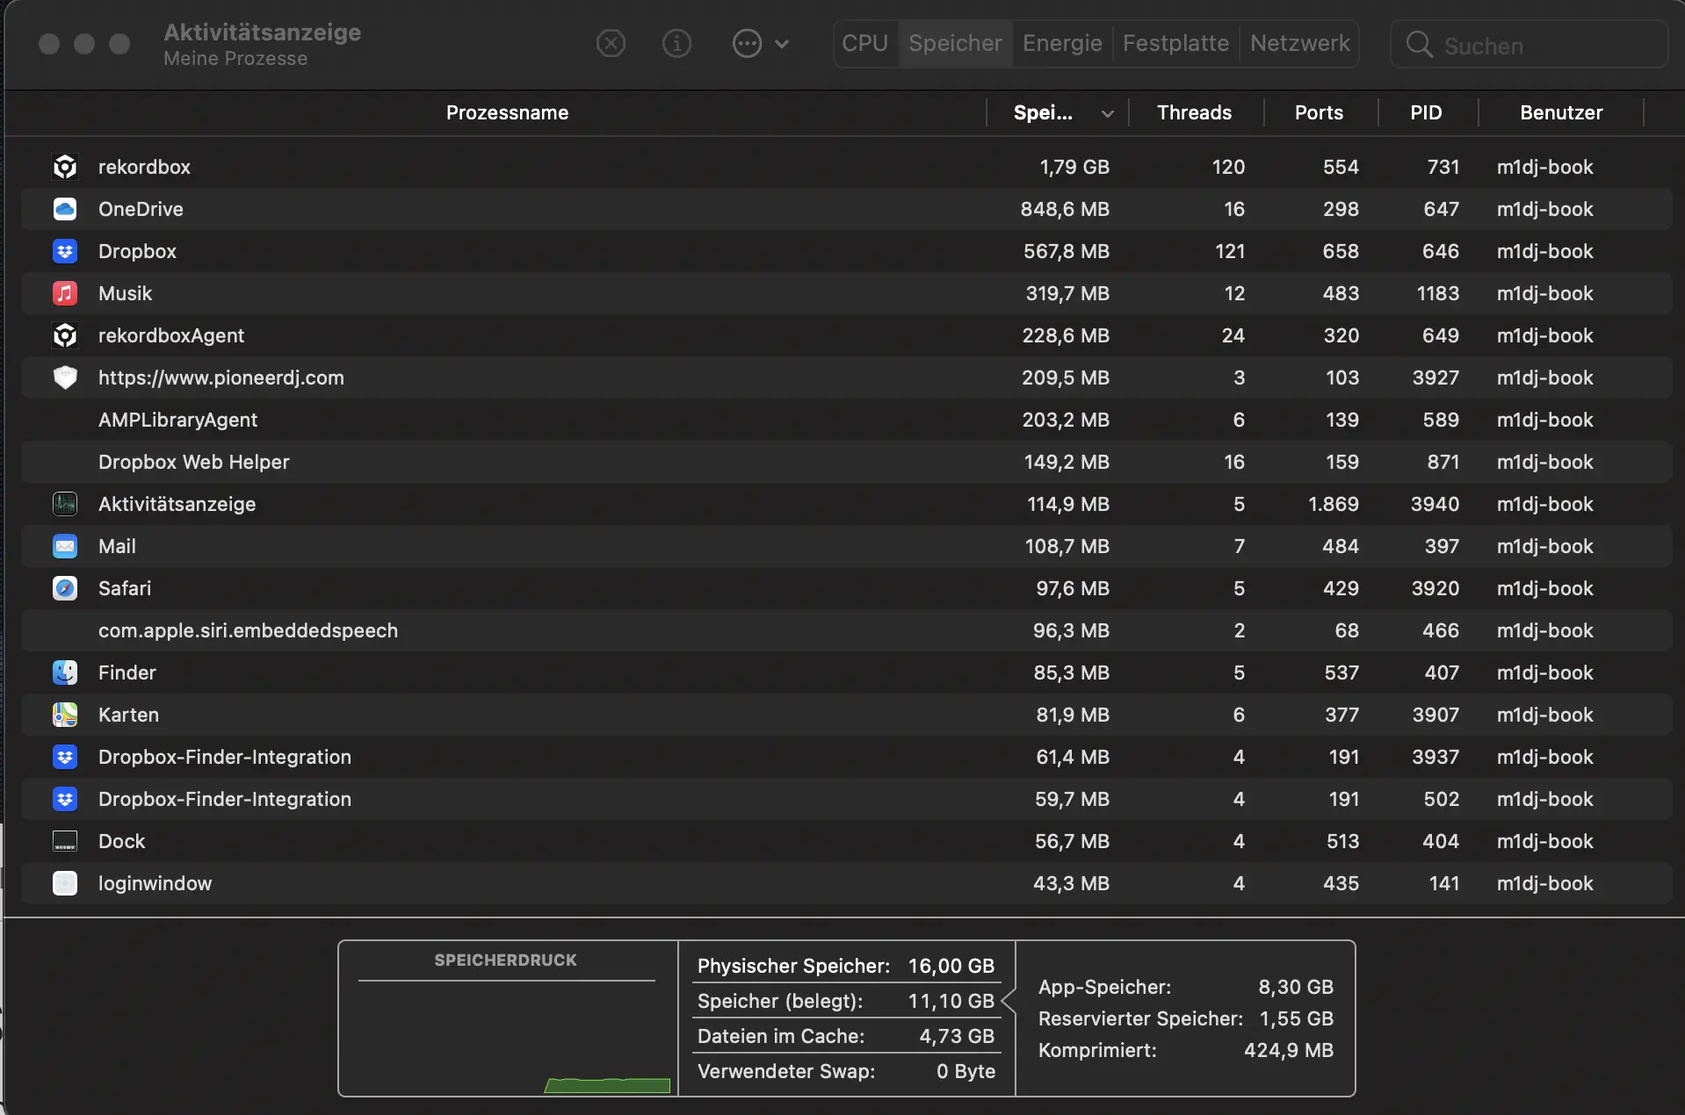Click the Musik app icon

point(65,293)
